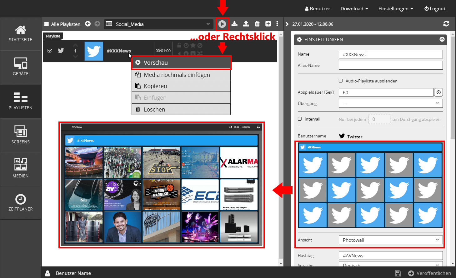456x278 pixels.
Task: Open the Einstellungen dropdown in top bar
Action: [x=396, y=9]
